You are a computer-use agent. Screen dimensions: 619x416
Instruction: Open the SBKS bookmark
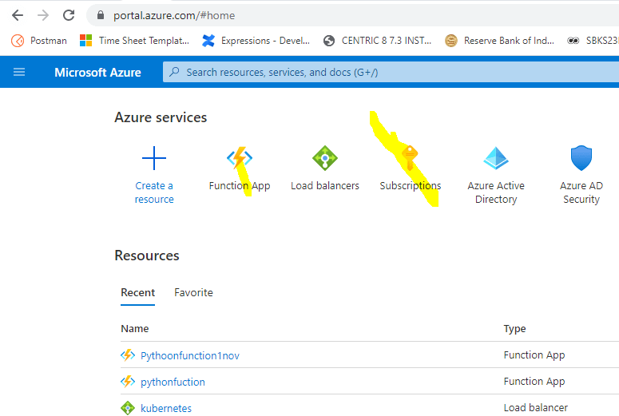[x=593, y=41]
